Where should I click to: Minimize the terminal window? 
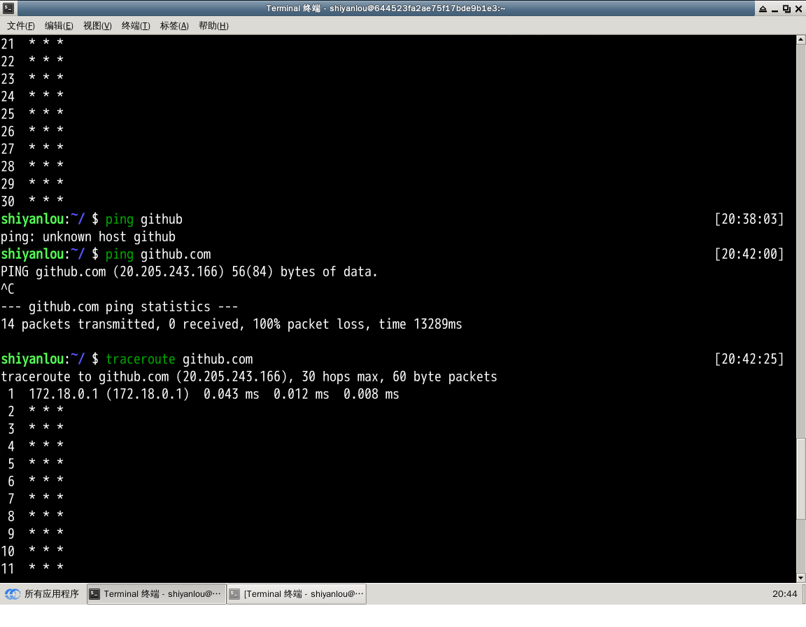775,8
